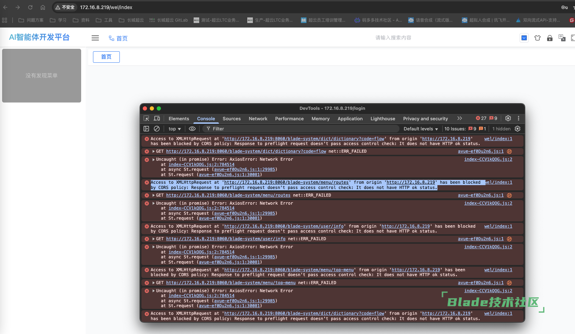Switch to the Application tab
This screenshot has width=575, height=334.
[x=350, y=119]
